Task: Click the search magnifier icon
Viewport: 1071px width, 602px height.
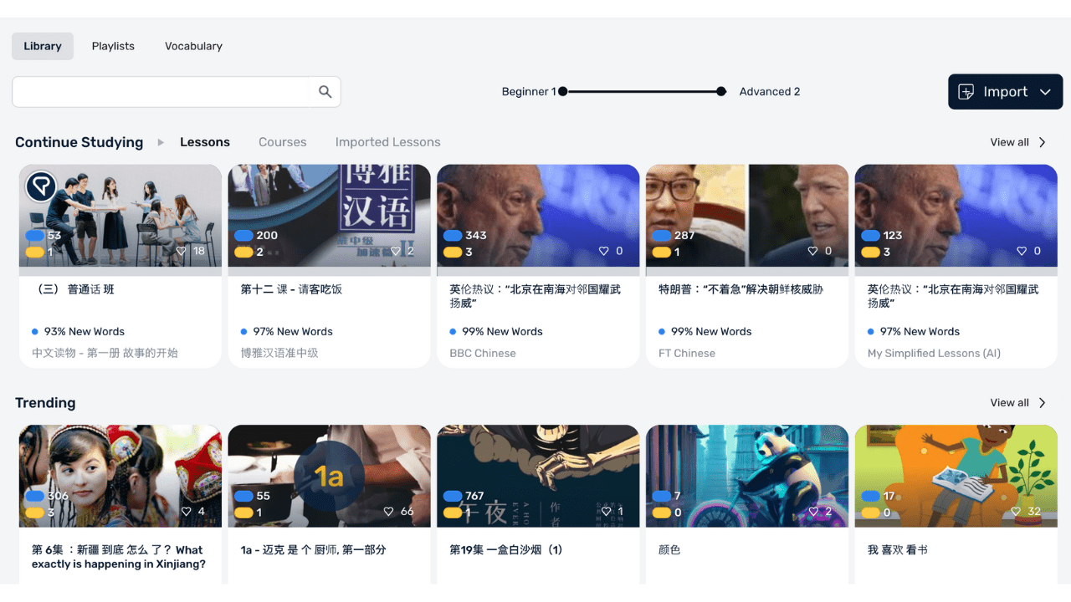Action: click(325, 91)
